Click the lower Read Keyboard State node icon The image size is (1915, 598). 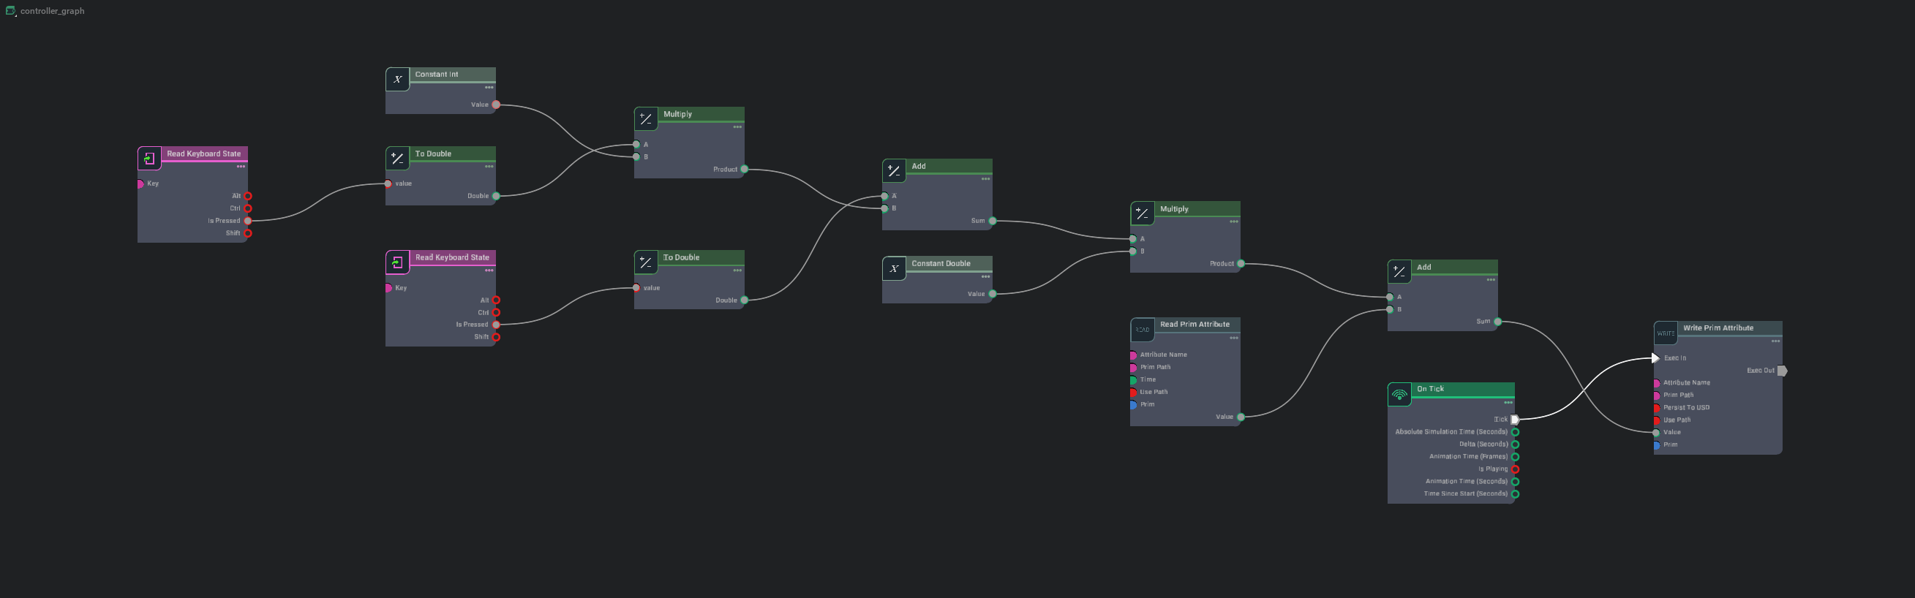point(398,262)
